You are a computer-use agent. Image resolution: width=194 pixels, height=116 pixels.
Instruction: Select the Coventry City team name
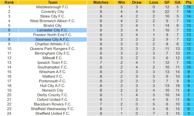pyautogui.click(x=53, y=12)
